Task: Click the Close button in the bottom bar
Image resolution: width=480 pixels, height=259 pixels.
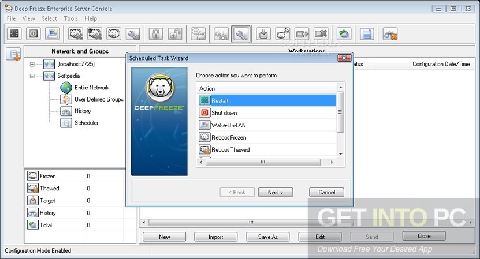Action: (424, 236)
